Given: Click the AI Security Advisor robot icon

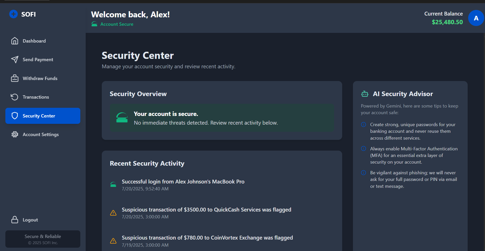Looking at the screenshot, I should 365,94.
